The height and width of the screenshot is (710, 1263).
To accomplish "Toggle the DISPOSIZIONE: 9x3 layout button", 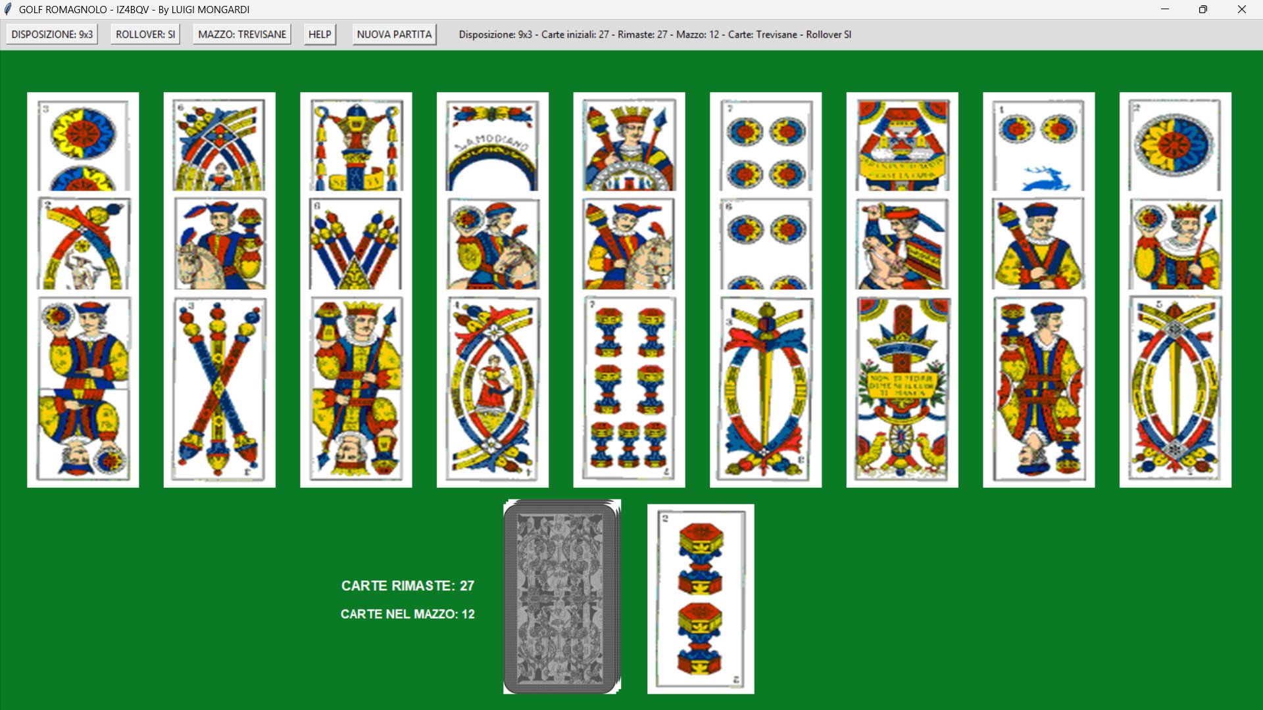I will 52,34.
